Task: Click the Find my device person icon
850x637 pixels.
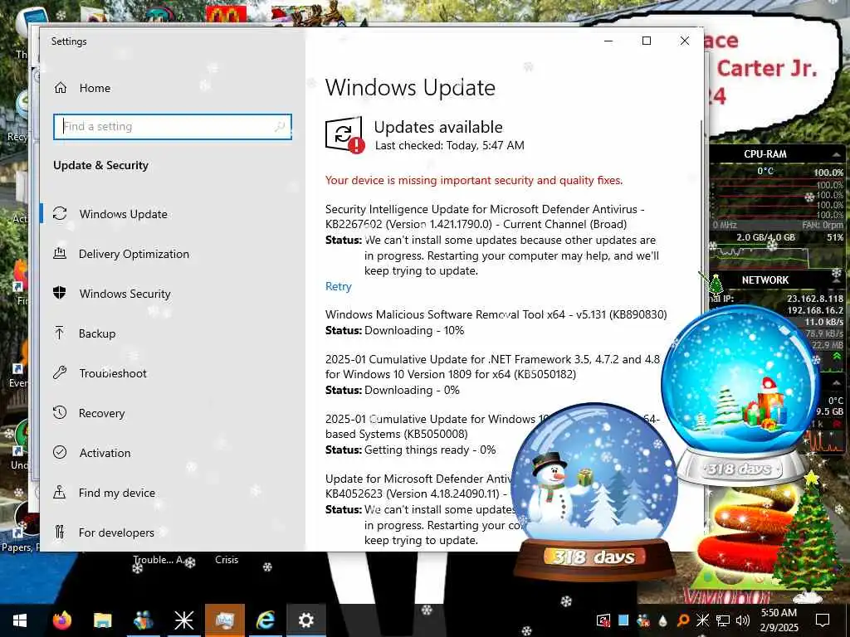Action: coord(60,492)
